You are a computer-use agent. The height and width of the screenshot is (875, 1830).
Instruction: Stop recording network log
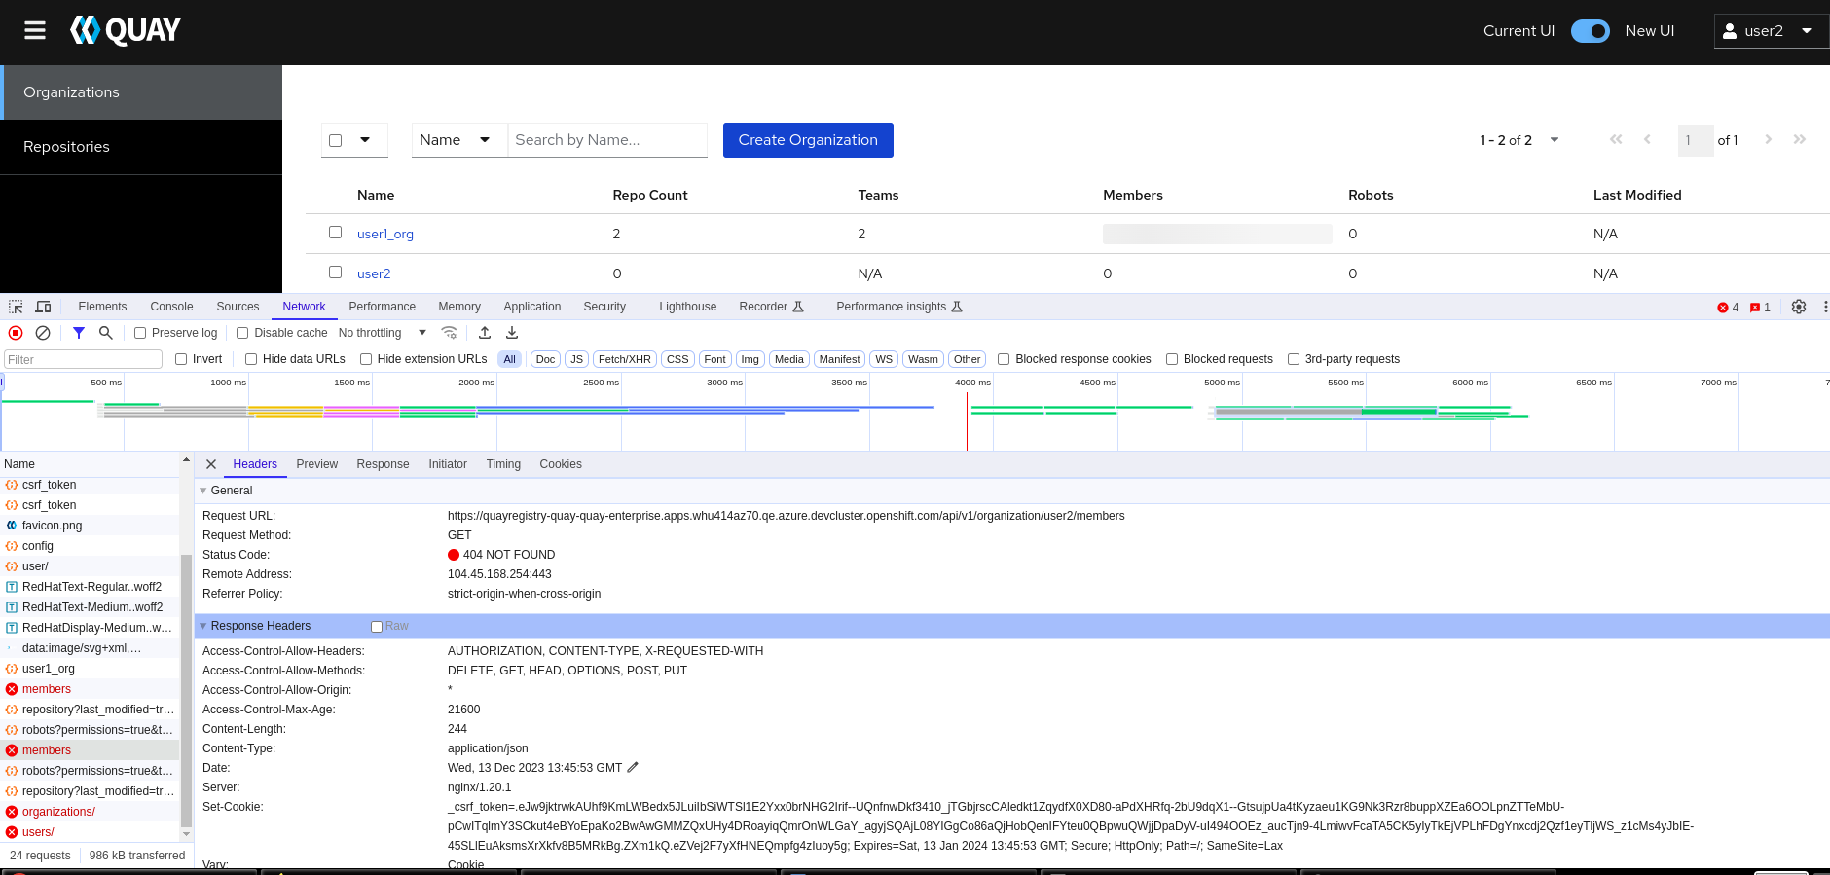click(16, 333)
